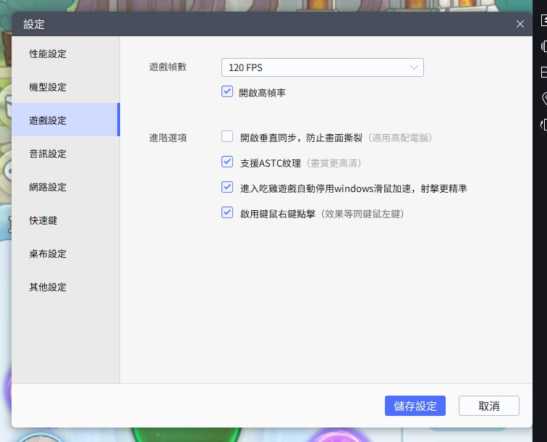
Task: Click the shake device icon in side toolbar
Action: [x=543, y=46]
